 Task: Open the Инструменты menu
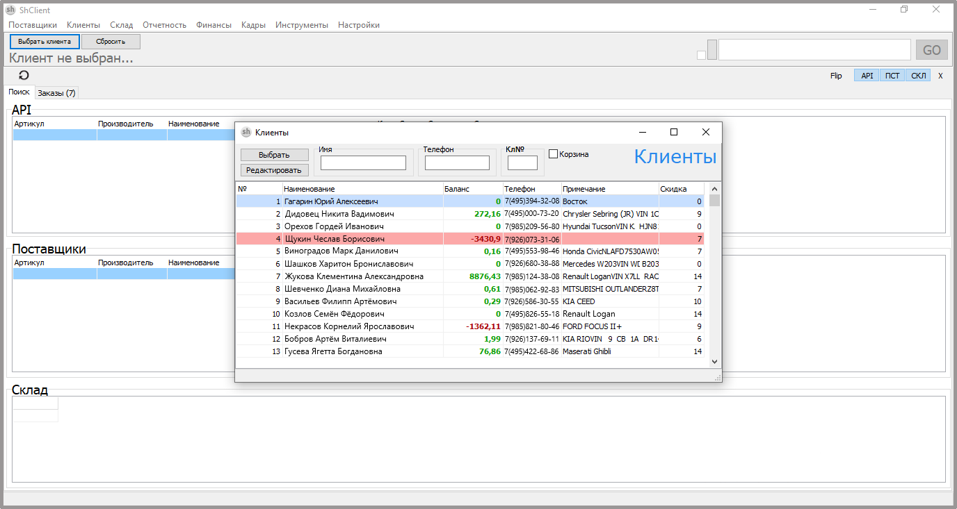[302, 25]
